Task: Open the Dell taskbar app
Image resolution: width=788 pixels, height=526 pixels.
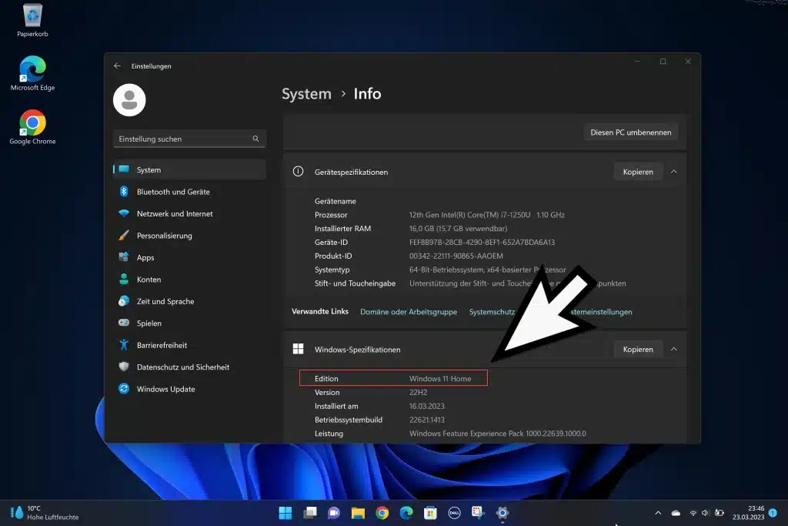Action: coord(454,513)
